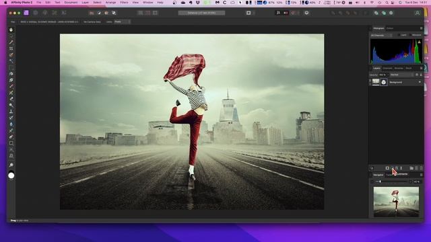
Task: Open the Layers panel options menu
Action: pos(421,68)
